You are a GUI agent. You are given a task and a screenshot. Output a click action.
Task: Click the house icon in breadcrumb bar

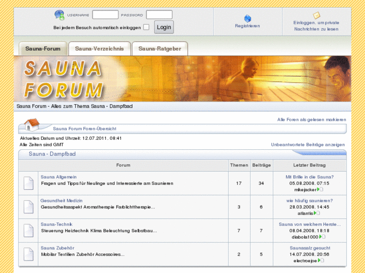pyautogui.click(x=31, y=124)
